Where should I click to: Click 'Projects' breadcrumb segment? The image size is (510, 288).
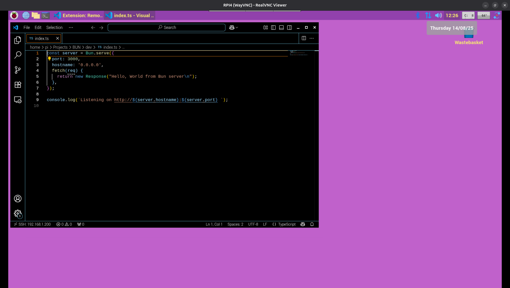coord(60,47)
